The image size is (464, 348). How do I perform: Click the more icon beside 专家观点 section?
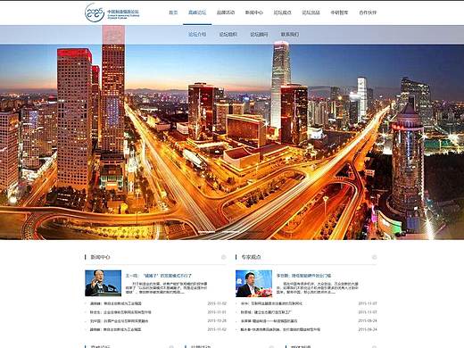coord(374,257)
